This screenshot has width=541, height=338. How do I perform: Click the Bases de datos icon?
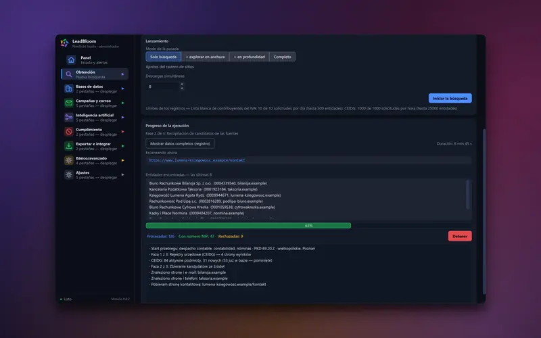coord(69,89)
